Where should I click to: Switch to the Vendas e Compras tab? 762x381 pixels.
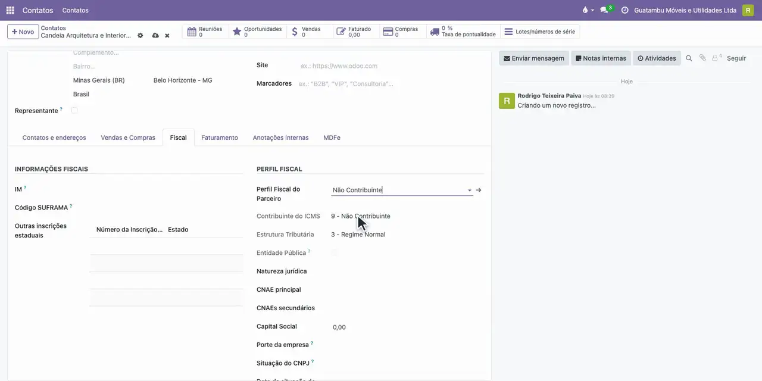point(128,138)
